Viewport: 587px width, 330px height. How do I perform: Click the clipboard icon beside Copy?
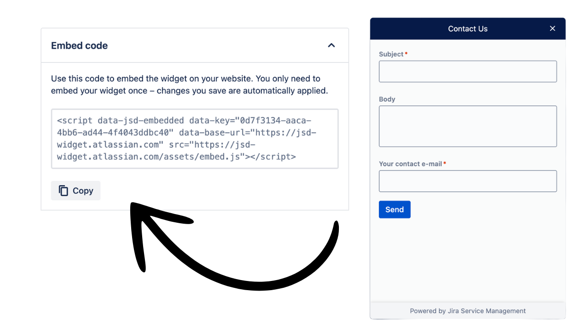pyautogui.click(x=63, y=191)
